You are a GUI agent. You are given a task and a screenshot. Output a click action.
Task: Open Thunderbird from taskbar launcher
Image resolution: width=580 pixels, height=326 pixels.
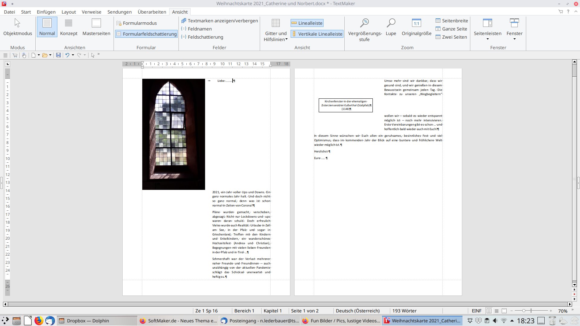[x=50, y=321]
